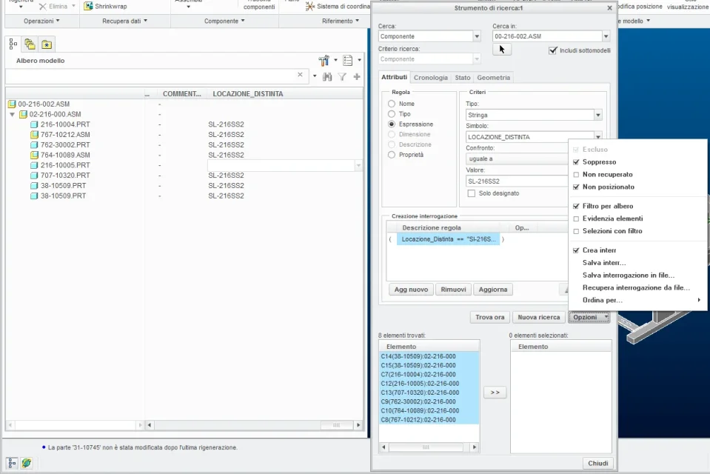Click the found elements list horizontal scrollbar
The image size is (710, 474).
coord(429,447)
